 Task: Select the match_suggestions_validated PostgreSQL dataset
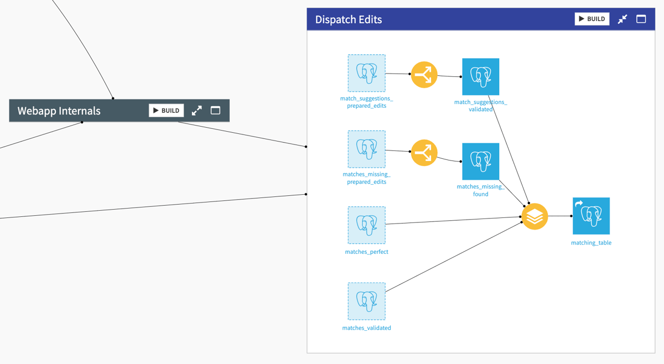pyautogui.click(x=480, y=76)
